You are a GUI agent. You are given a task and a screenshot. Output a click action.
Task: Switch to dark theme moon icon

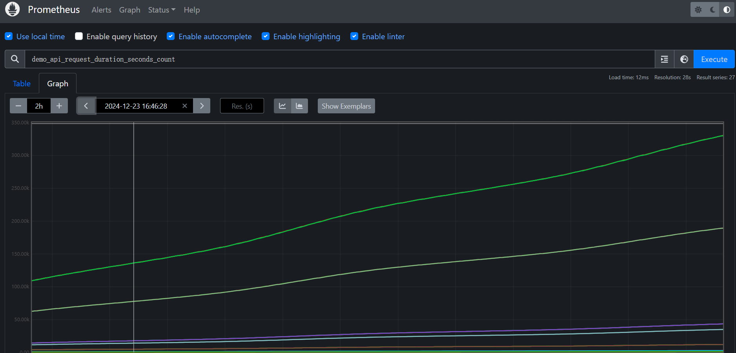pos(712,10)
